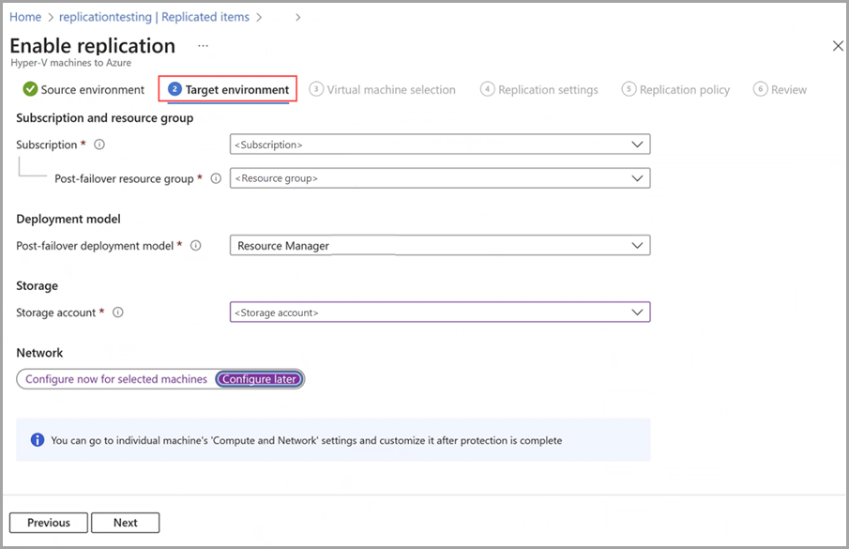
Task: Select Configure later for network
Action: coord(259,378)
